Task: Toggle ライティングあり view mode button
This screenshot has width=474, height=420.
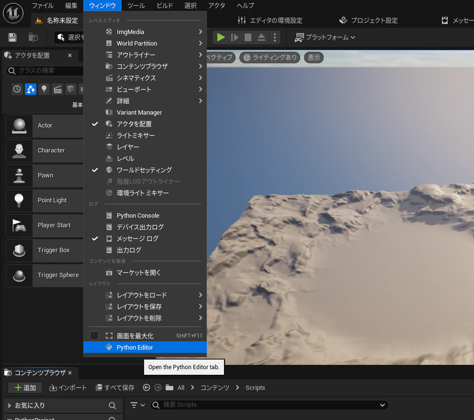Action: [270, 57]
